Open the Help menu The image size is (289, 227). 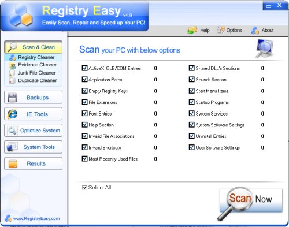click(x=198, y=31)
